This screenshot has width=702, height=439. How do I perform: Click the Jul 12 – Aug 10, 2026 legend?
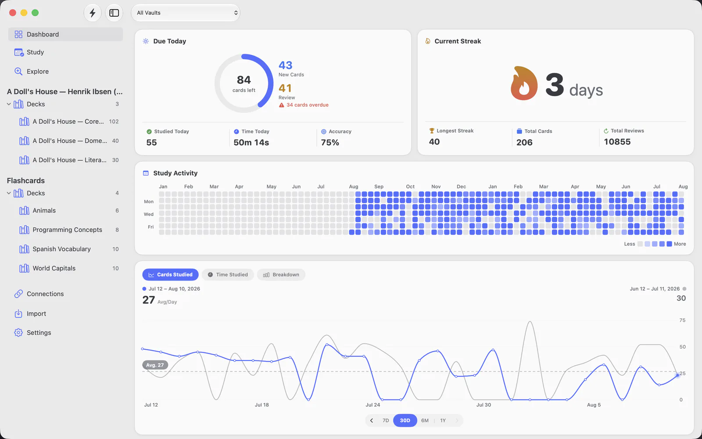(x=171, y=289)
